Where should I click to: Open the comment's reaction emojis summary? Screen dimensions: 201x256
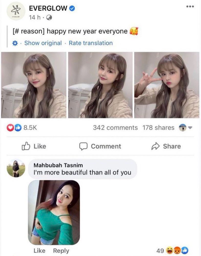click(x=177, y=251)
